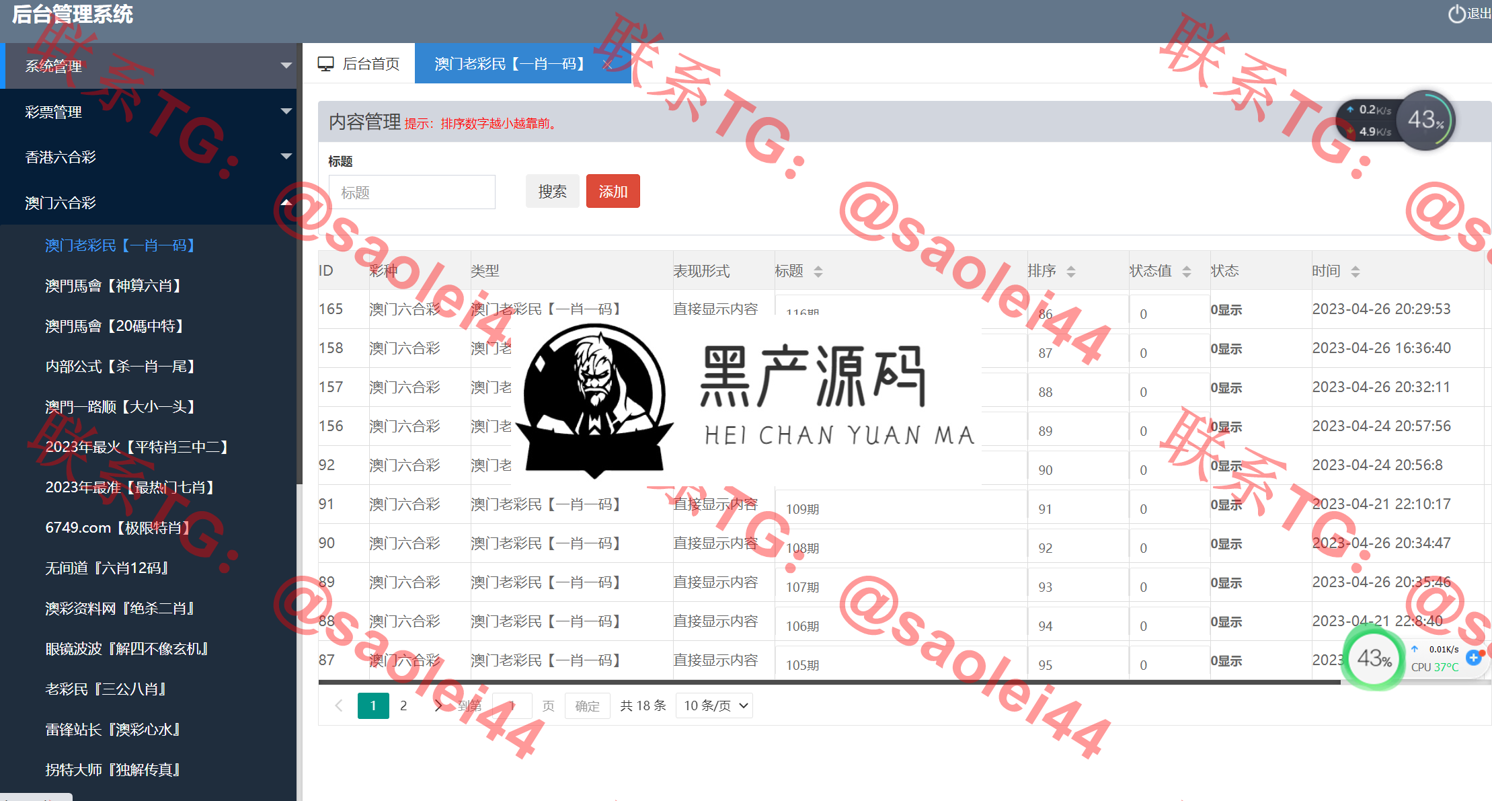Viewport: 1492px width, 801px height.
Task: Click the 共 18 条 total count
Action: [643, 705]
